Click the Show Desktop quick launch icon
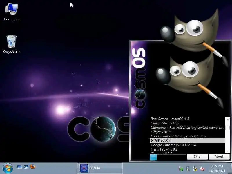The image size is (232, 174). tap(19, 167)
